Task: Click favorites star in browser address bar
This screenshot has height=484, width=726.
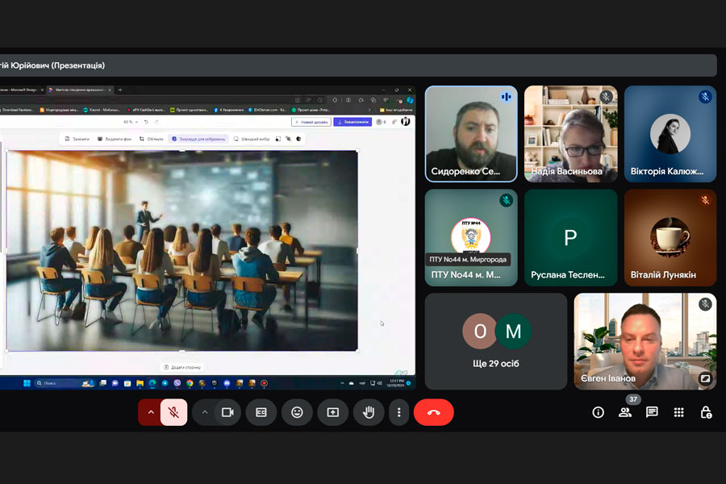Action: click(319, 100)
